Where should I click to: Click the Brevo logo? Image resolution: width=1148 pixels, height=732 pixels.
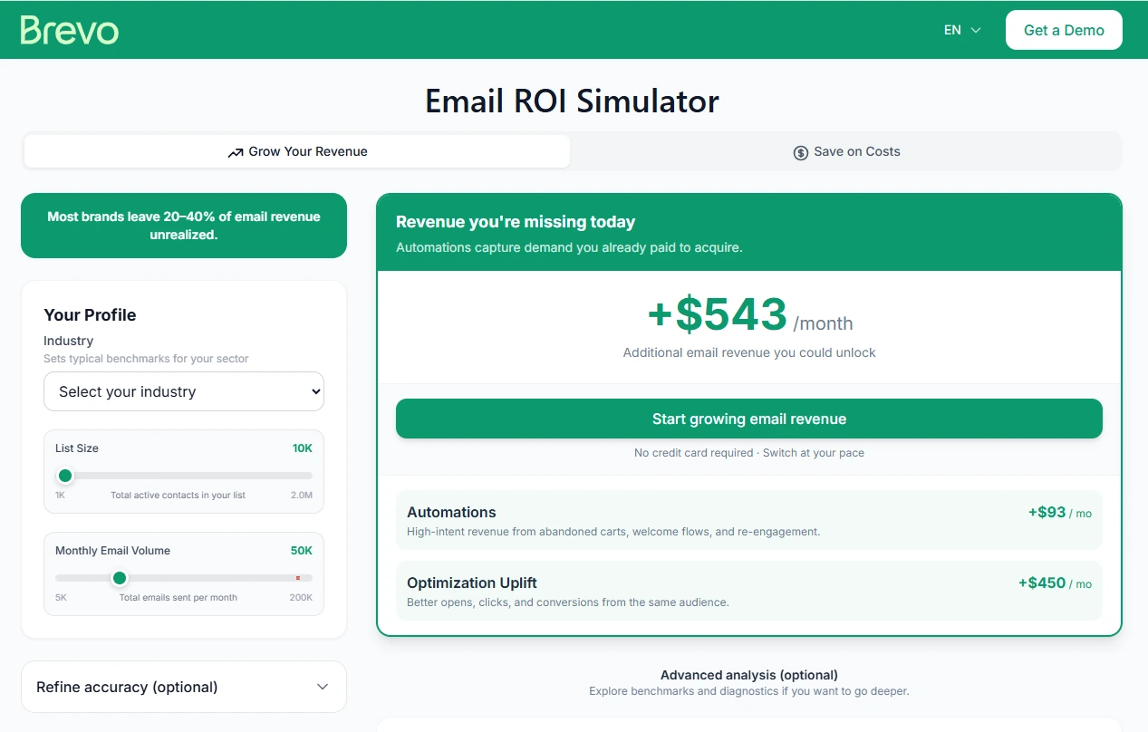(x=69, y=28)
